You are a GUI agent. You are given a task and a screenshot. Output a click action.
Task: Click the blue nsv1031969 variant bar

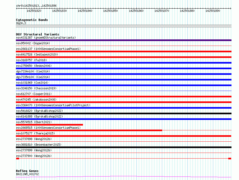tap(124, 85)
